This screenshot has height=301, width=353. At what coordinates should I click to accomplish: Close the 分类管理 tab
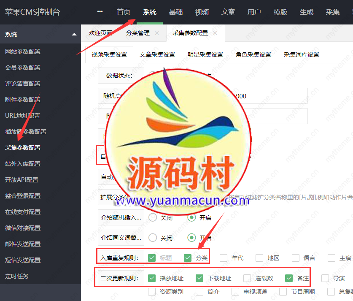tap(157, 33)
